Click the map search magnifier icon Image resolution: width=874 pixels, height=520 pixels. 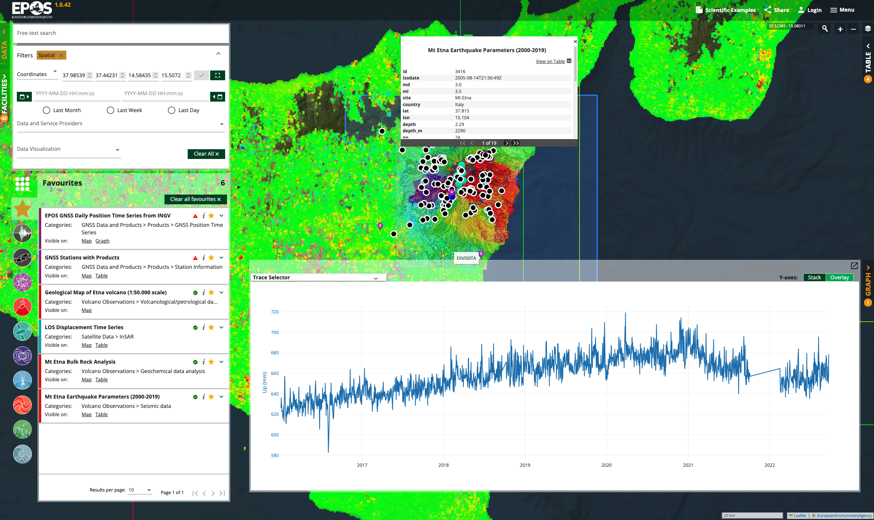pyautogui.click(x=825, y=29)
